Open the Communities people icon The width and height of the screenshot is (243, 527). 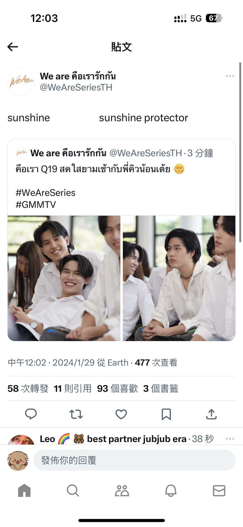pyautogui.click(x=122, y=490)
